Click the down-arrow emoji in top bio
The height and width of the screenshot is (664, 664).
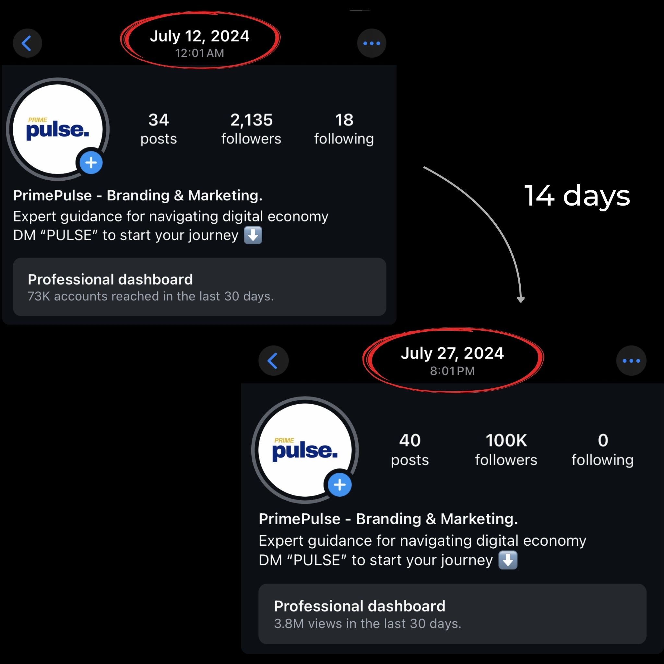(253, 235)
